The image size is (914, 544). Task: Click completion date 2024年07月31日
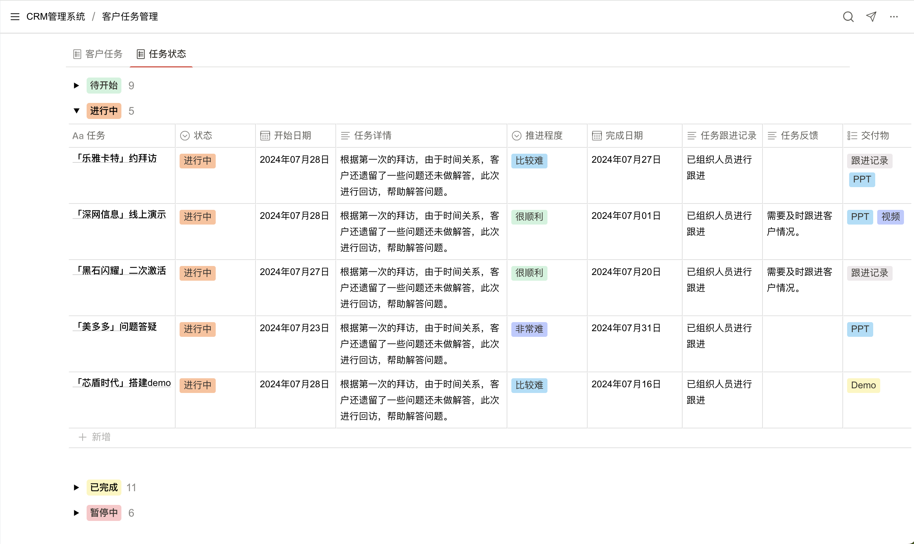626,328
